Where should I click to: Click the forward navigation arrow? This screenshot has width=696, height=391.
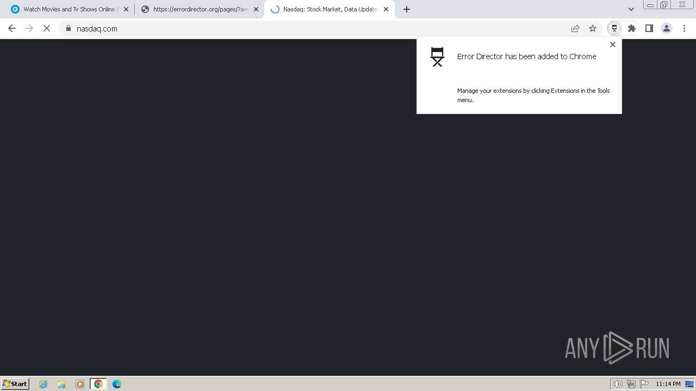click(x=29, y=28)
